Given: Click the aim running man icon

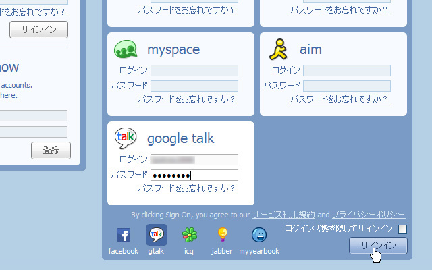Looking at the screenshot, I should pyautogui.click(x=278, y=49).
